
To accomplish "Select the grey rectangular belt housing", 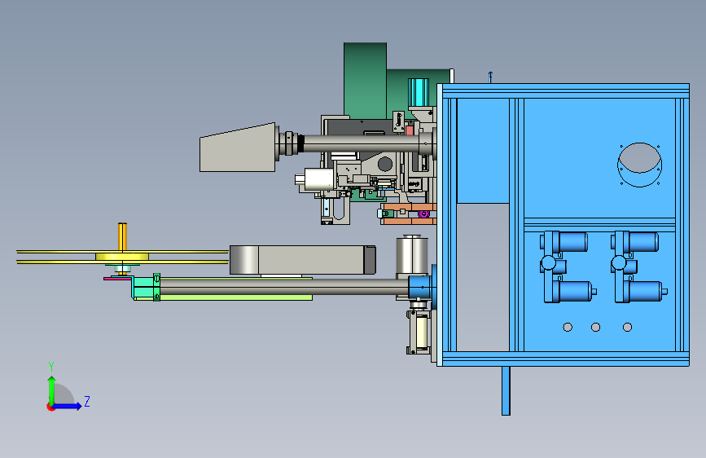I will tap(303, 260).
